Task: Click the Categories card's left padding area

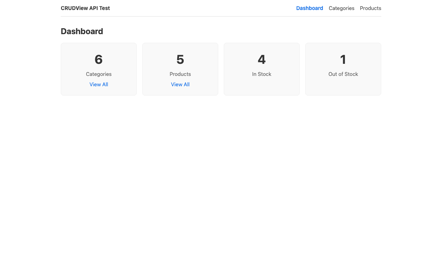Action: (x=66, y=69)
